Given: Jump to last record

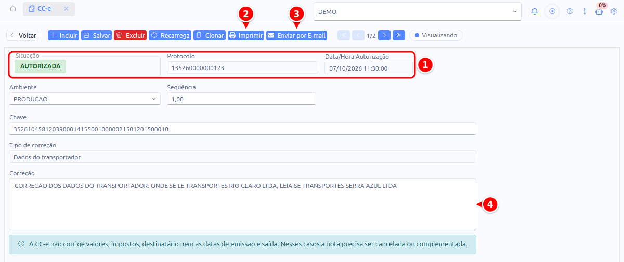Looking at the screenshot, I should point(399,35).
